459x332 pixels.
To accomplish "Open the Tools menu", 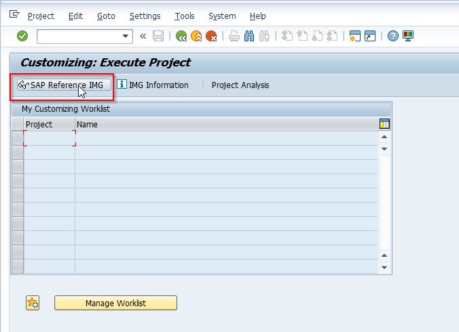I will point(185,16).
